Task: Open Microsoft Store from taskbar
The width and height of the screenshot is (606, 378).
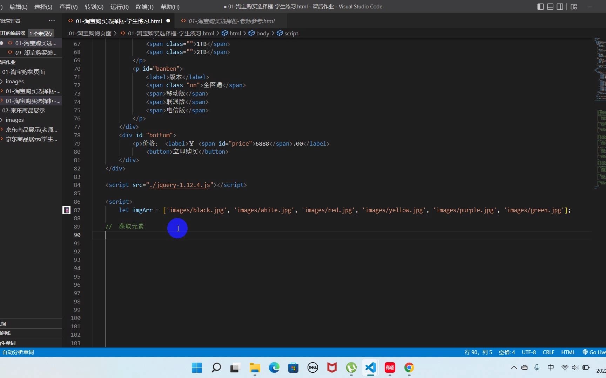Action: pyautogui.click(x=294, y=367)
